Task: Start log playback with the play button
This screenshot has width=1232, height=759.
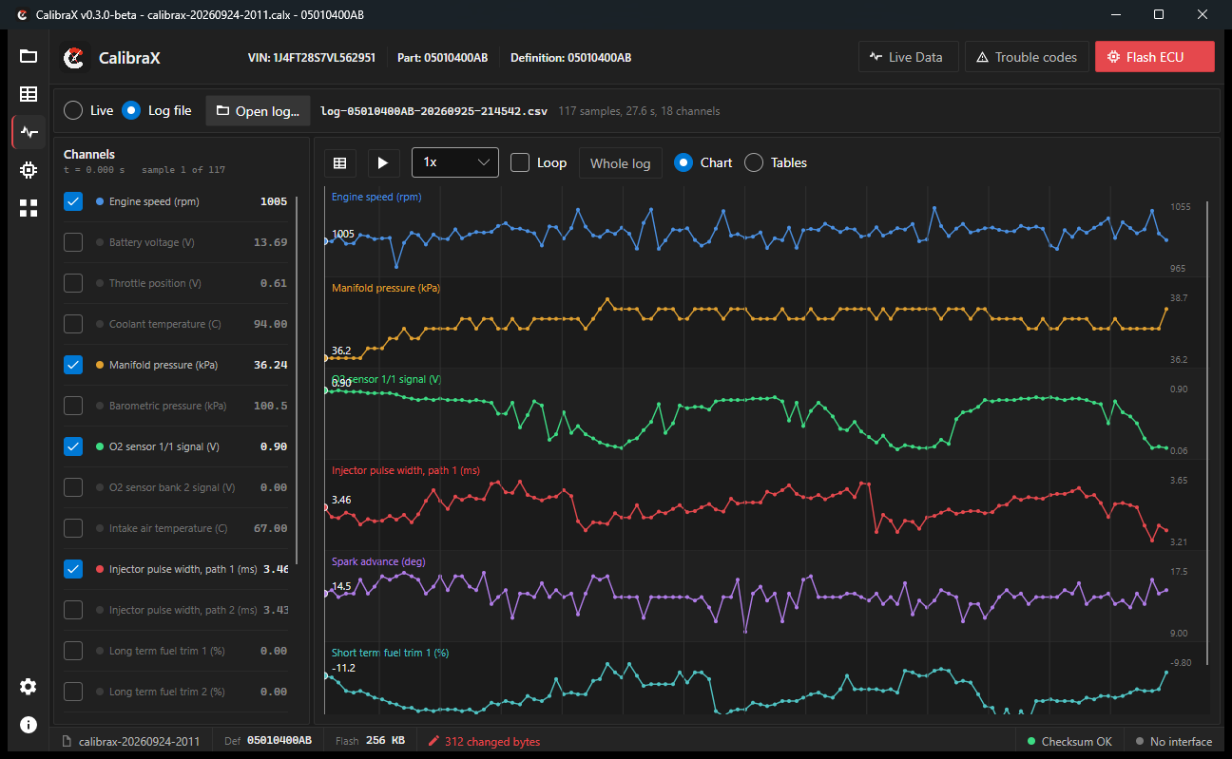Action: [383, 162]
